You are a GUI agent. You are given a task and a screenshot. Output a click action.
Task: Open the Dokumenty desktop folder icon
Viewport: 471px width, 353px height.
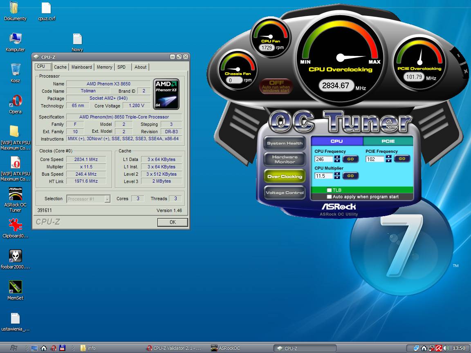click(14, 8)
